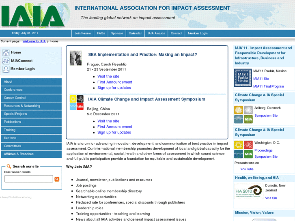Open the IAIA11 Final Program link
This screenshot has height=221, width=295.
coord(269,86)
